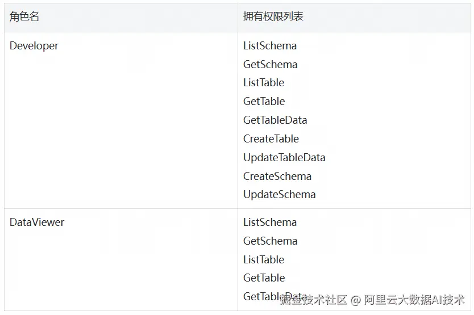Click the CreateSchema permission text
The width and height of the screenshot is (474, 315).
coord(277,176)
